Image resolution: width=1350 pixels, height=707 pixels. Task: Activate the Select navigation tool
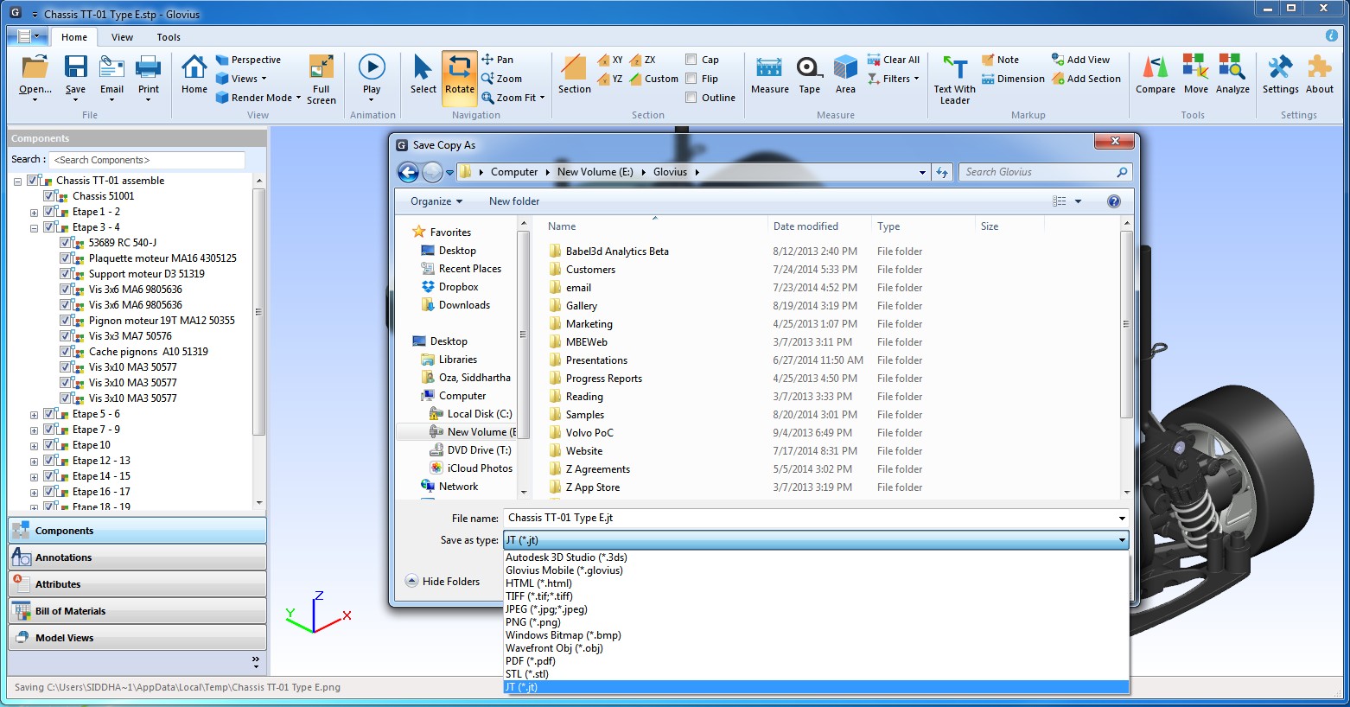click(x=423, y=74)
